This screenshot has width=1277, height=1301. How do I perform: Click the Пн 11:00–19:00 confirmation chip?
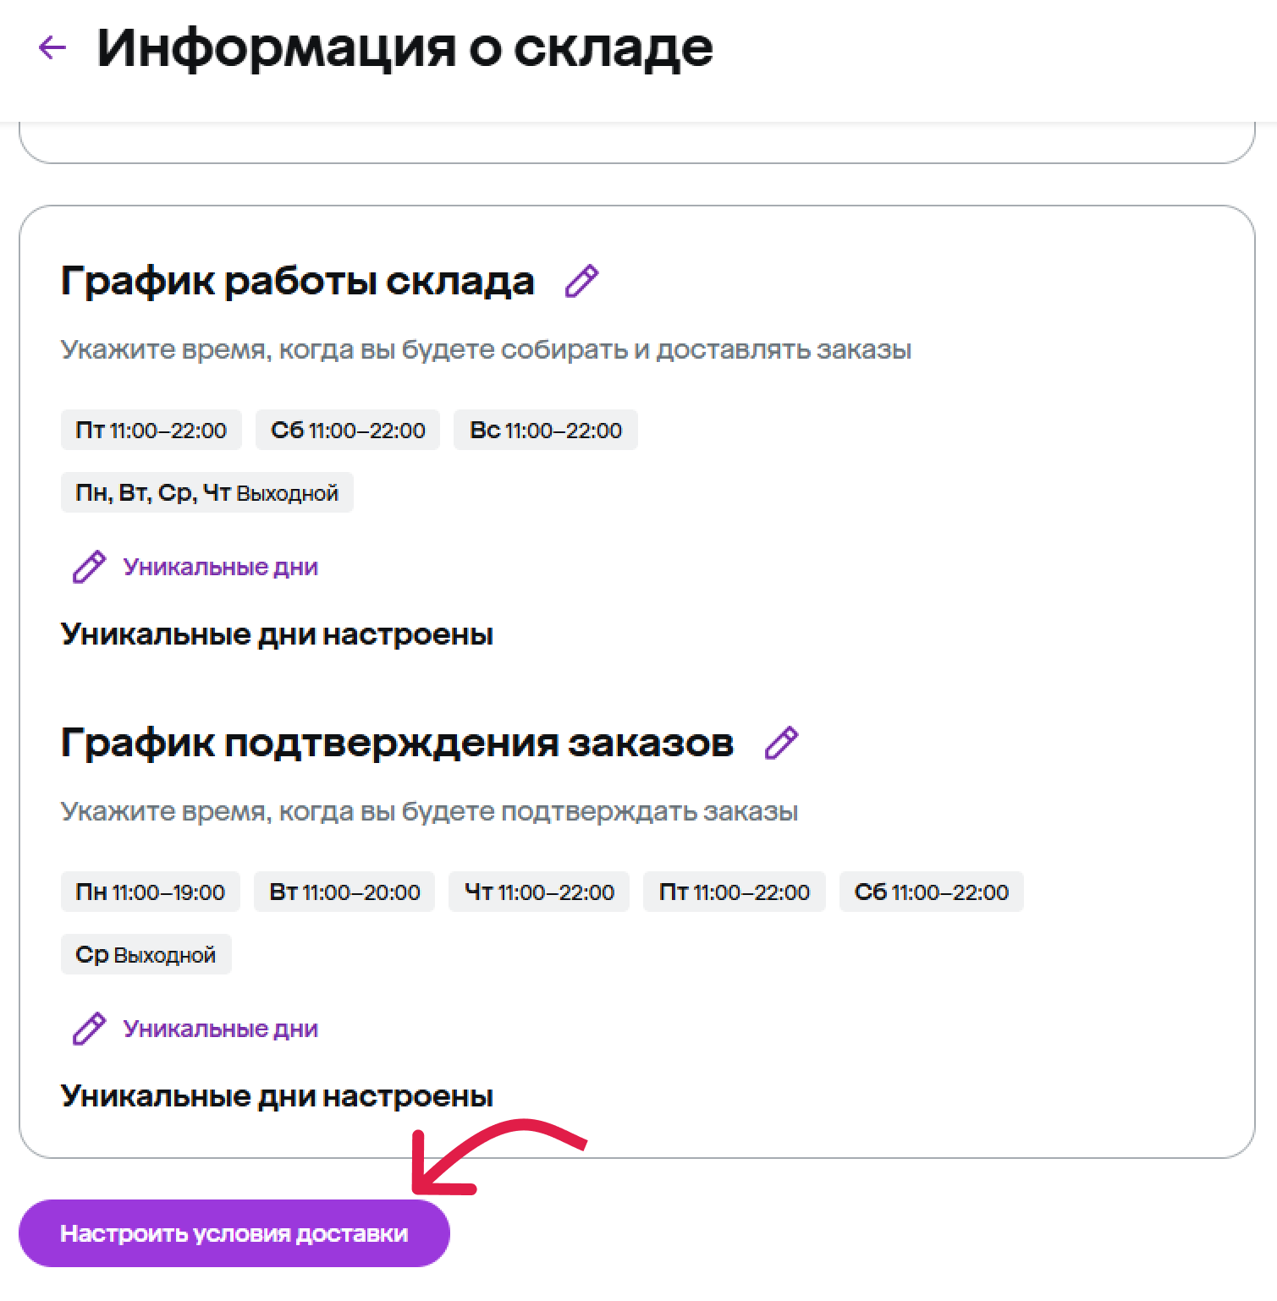pos(151,892)
